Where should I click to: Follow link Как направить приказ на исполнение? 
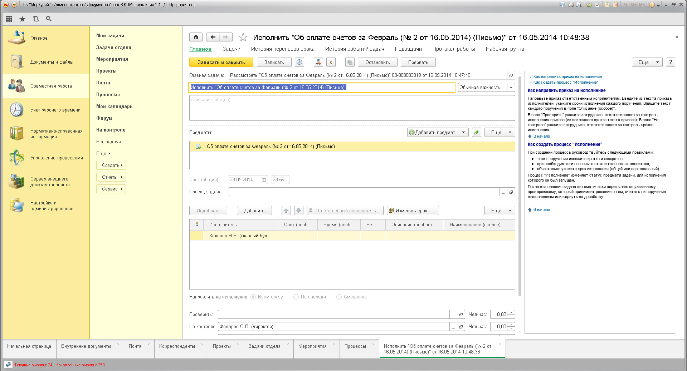pos(567,76)
